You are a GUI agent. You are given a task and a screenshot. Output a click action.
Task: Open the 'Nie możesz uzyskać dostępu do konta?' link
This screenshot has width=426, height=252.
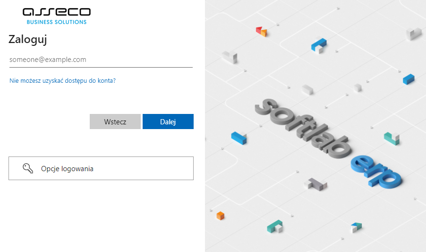(62, 81)
